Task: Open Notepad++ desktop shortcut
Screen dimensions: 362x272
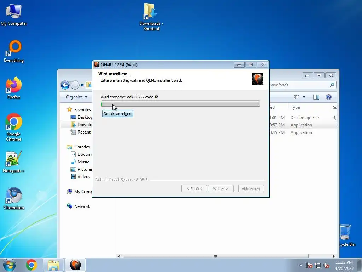Action: [14, 162]
